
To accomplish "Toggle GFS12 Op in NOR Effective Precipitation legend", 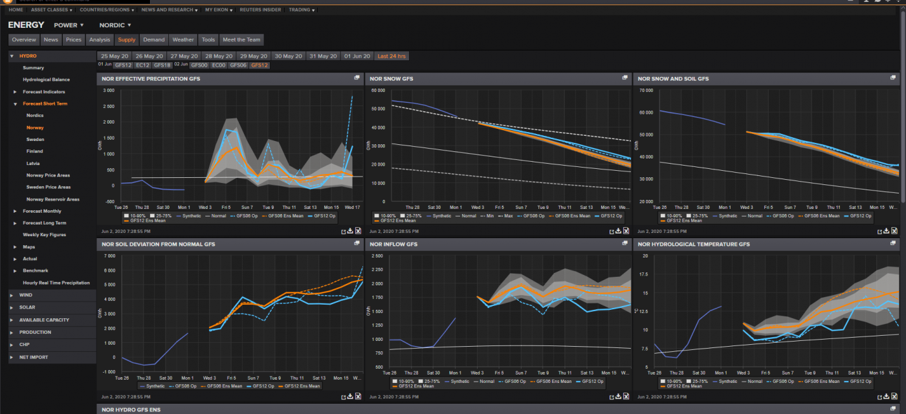I will point(325,215).
